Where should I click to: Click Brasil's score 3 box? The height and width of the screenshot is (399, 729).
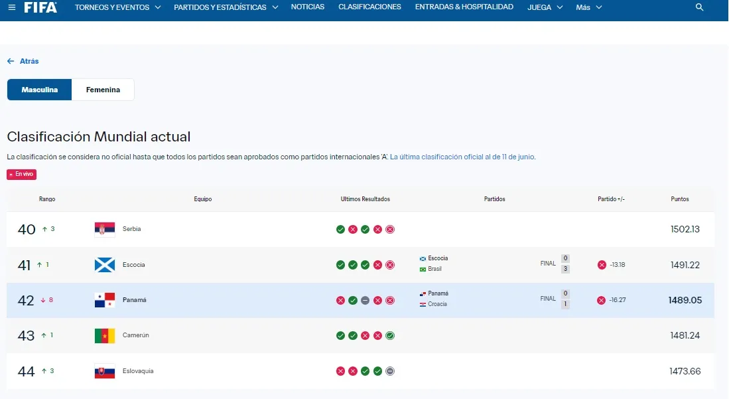pyautogui.click(x=565, y=269)
